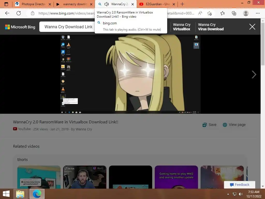Viewport: 265px width, 199px height.
Task: Open the browser profile avatar
Action: tap(246, 13)
